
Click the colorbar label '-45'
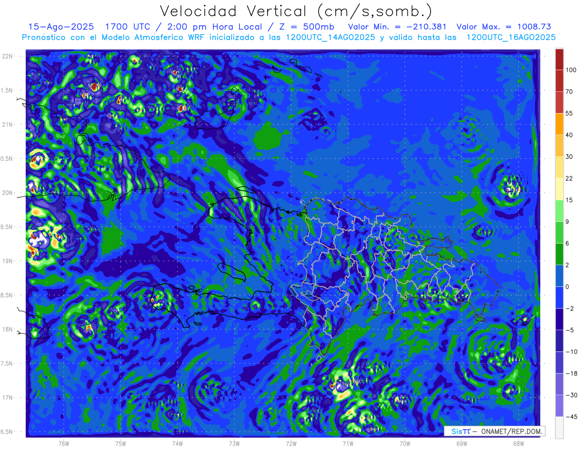[x=571, y=417]
